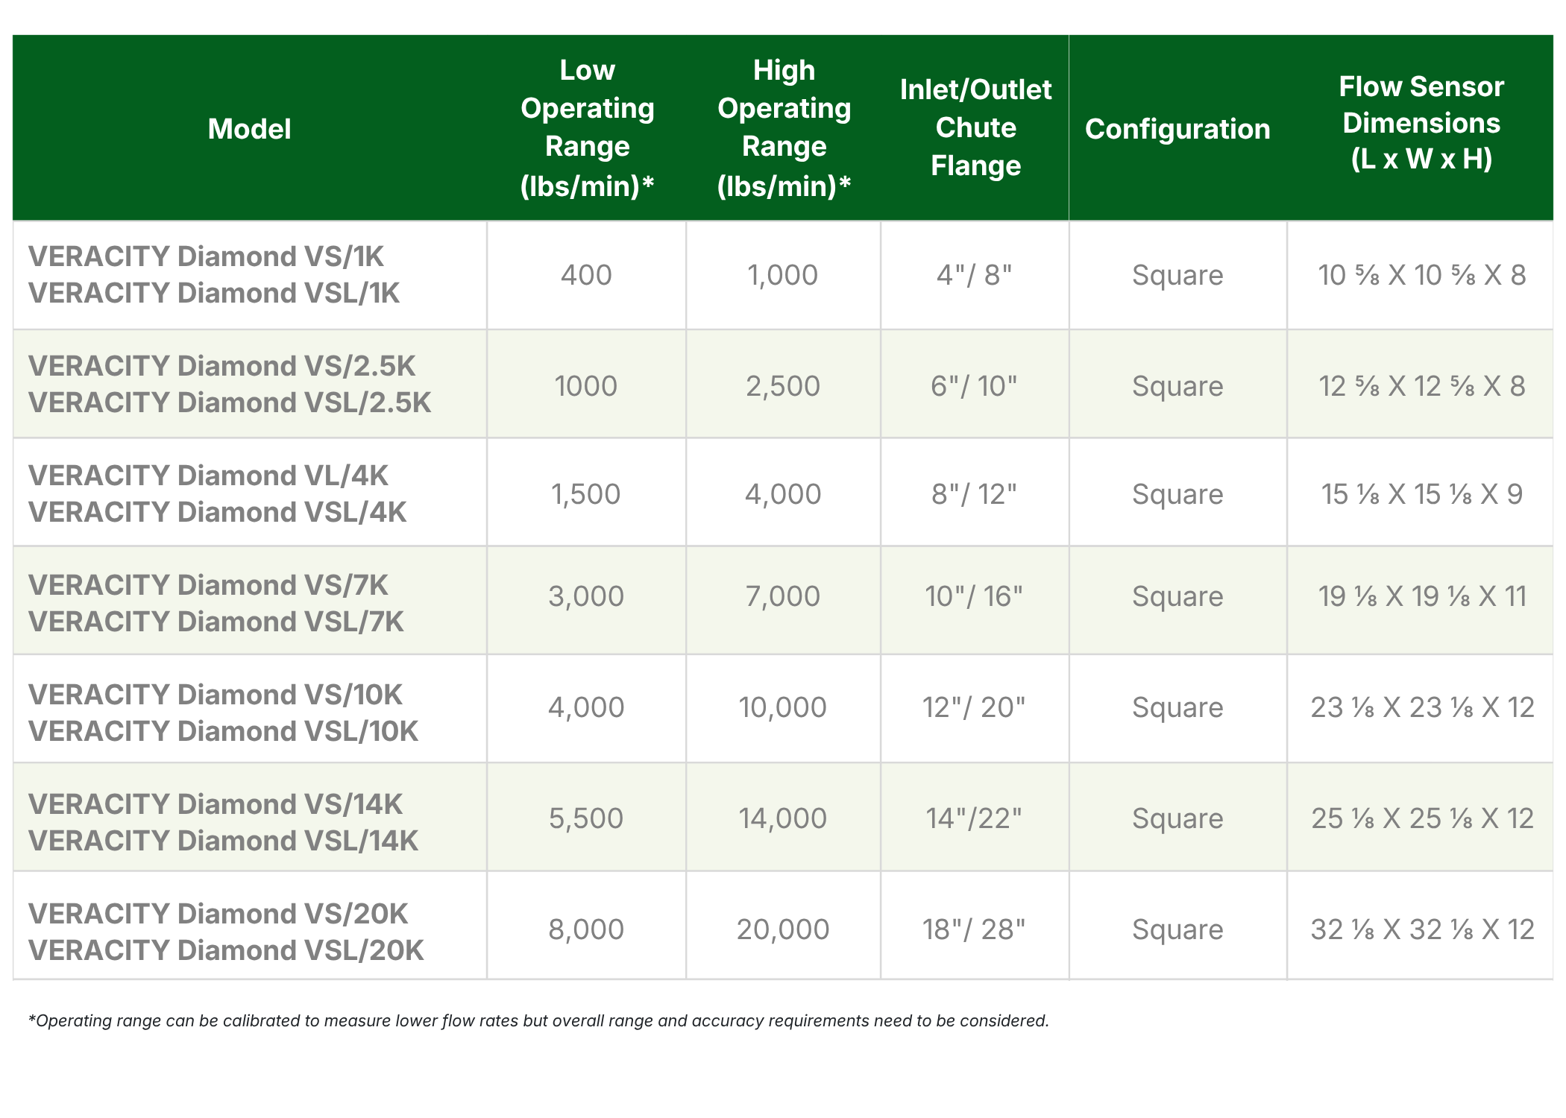Click the Configuration column header
The image size is (1566, 1118).
[1177, 129]
